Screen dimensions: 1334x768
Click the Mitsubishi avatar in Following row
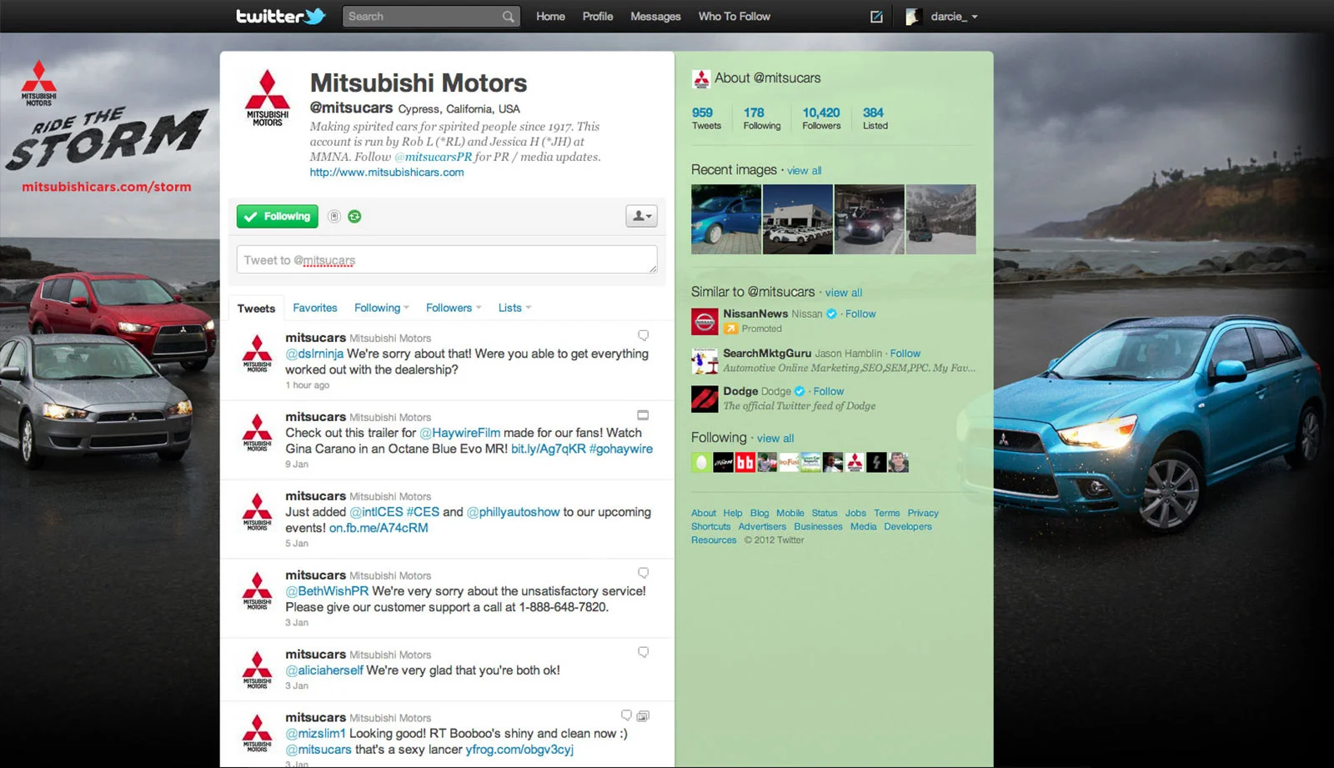click(x=855, y=463)
